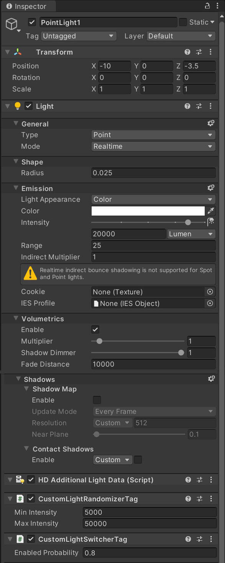The image size is (225, 563).
Task: Open the light Type dropdown
Action: pos(153,135)
